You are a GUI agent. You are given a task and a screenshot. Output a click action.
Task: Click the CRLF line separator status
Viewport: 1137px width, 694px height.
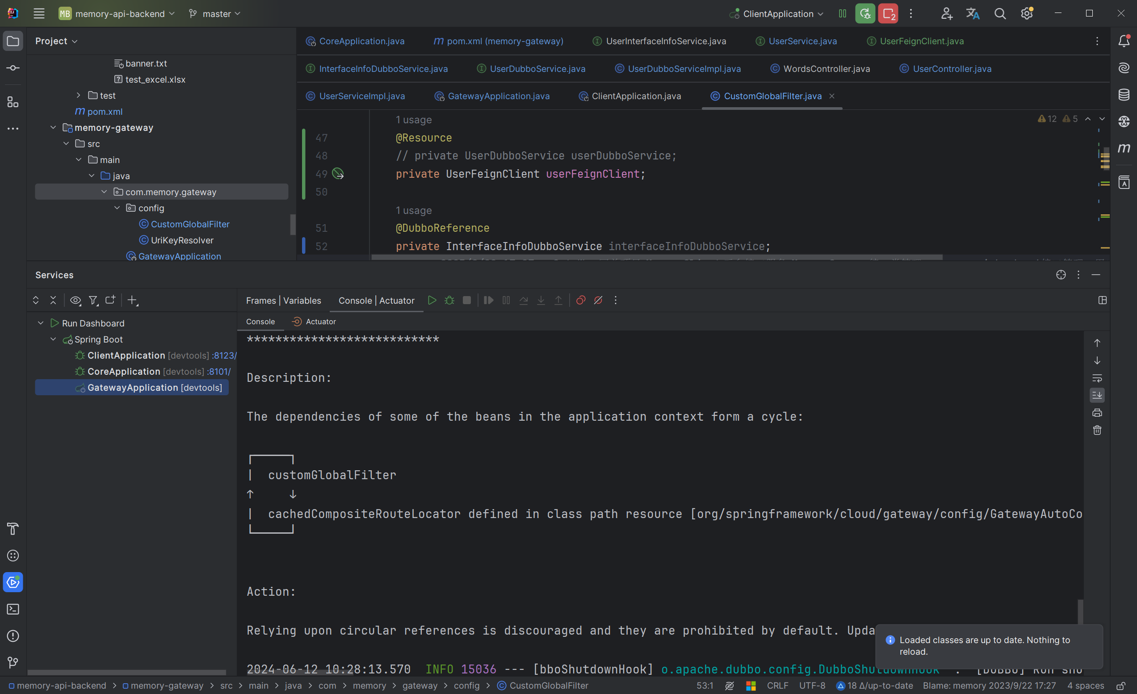(x=777, y=686)
